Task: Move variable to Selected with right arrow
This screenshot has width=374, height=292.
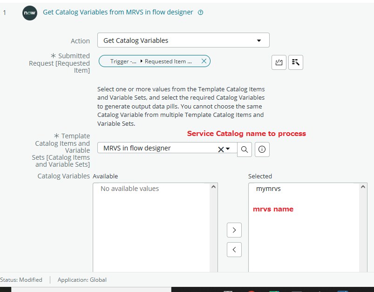Action: coord(234,230)
